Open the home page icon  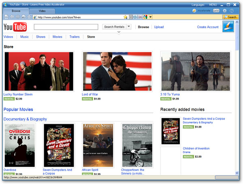coord(23,17)
